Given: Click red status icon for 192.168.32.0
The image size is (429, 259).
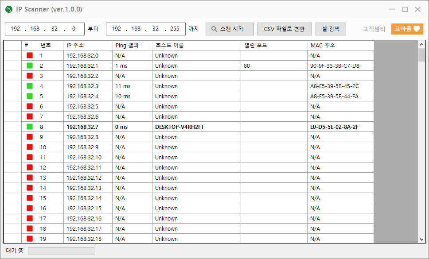Looking at the screenshot, I should pos(30,55).
